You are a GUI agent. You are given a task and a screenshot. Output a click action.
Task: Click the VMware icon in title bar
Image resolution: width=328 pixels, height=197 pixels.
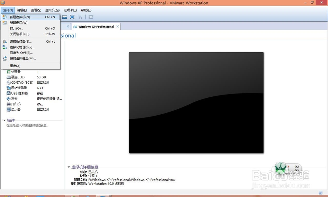[x=3, y=3]
